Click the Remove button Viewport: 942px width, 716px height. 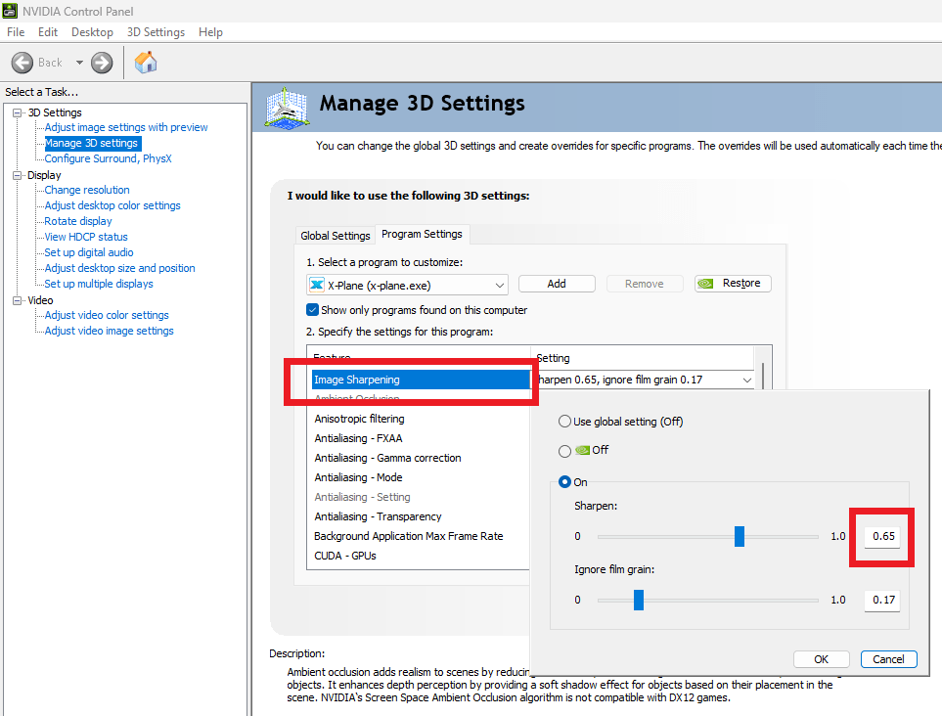tap(644, 284)
